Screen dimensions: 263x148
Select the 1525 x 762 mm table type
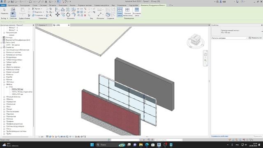pyautogui.click(x=17, y=89)
